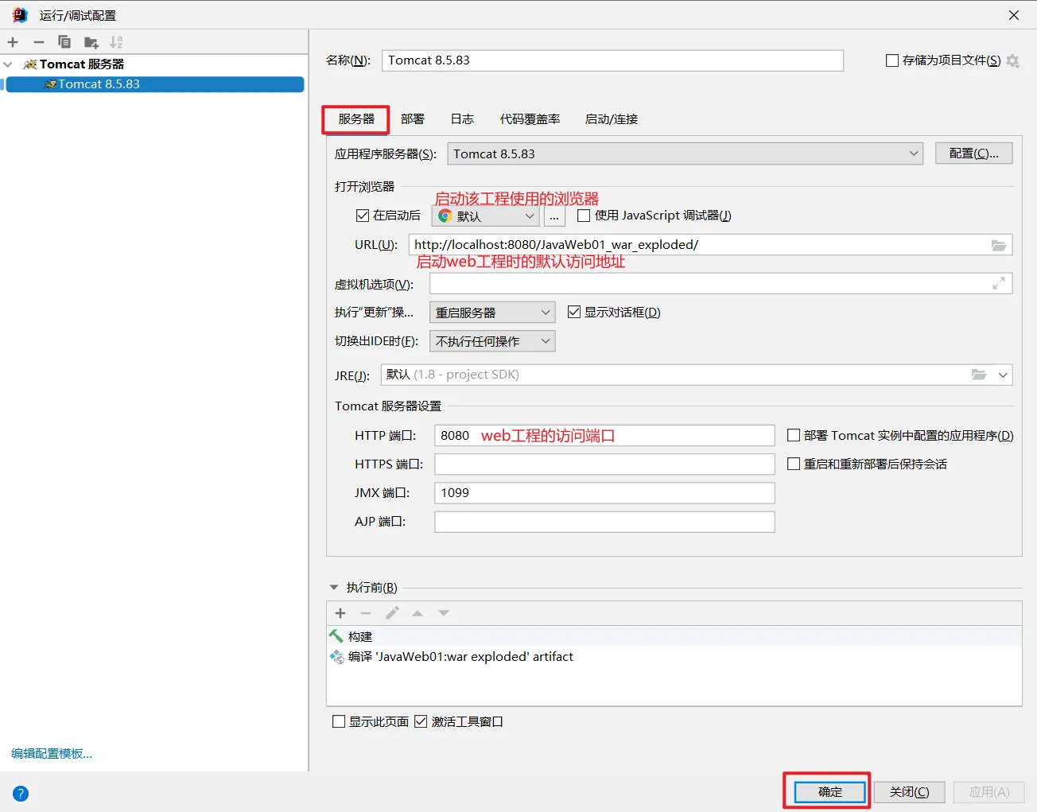This screenshot has height=812, width=1037.
Task: Click the 虚拟机选项 input field
Action: (x=720, y=283)
